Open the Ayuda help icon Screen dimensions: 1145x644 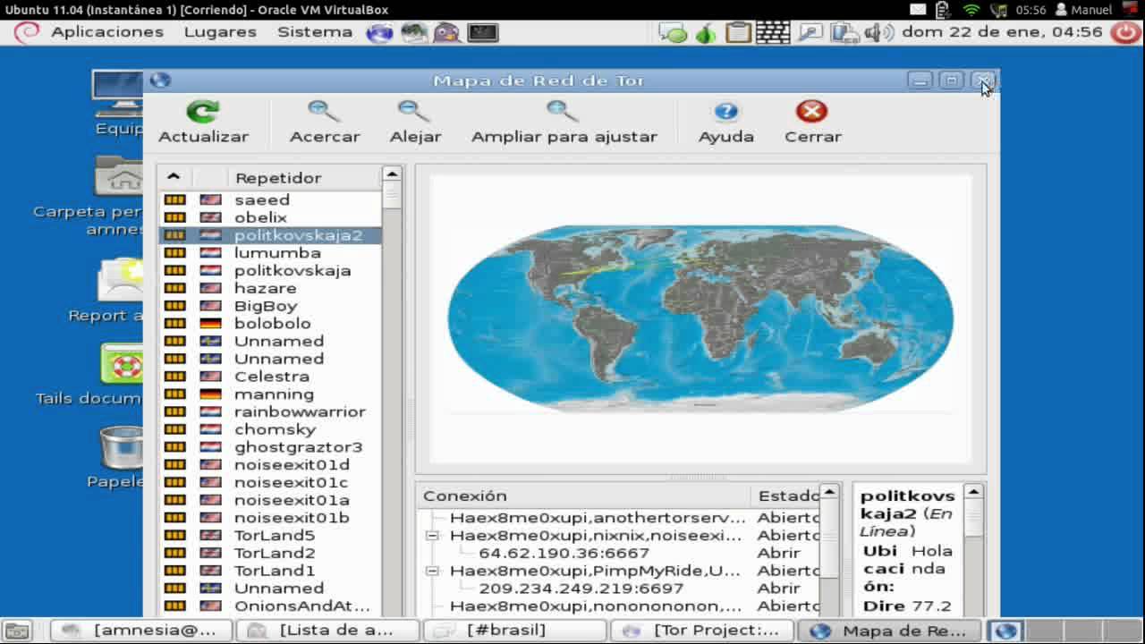point(725,112)
